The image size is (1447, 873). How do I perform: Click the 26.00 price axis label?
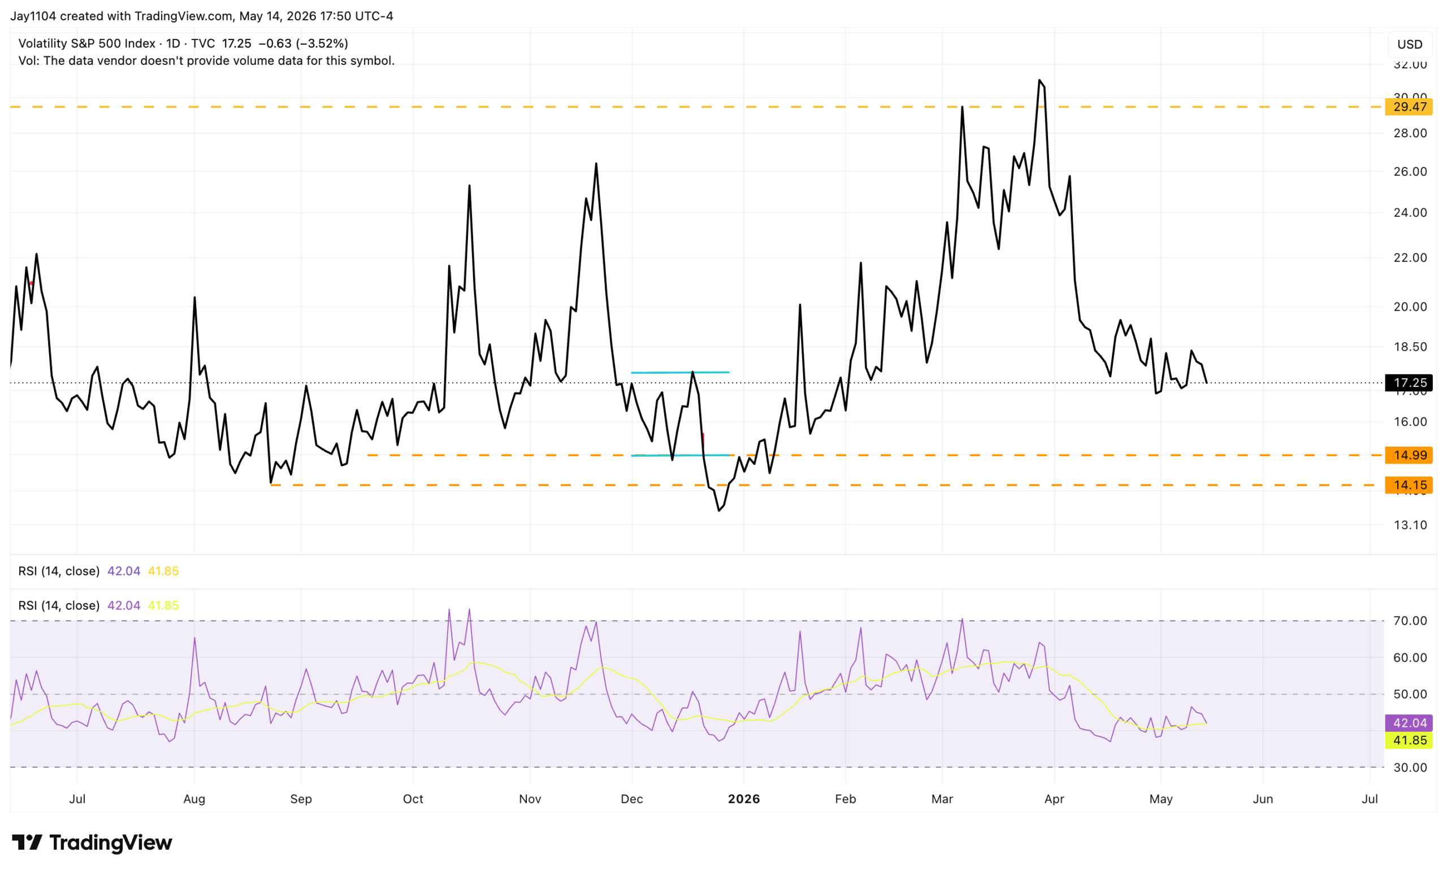pos(1410,171)
